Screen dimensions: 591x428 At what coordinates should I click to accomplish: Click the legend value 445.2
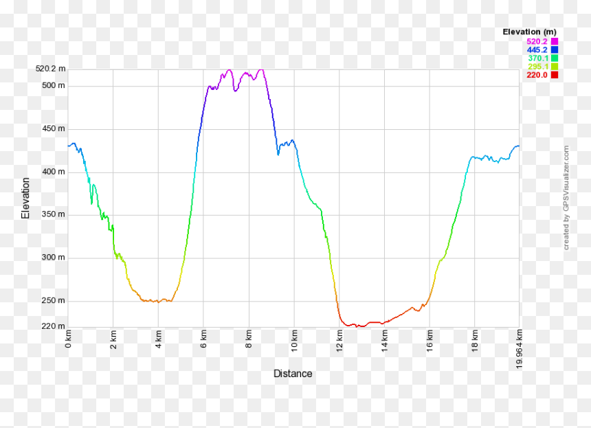tap(537, 49)
